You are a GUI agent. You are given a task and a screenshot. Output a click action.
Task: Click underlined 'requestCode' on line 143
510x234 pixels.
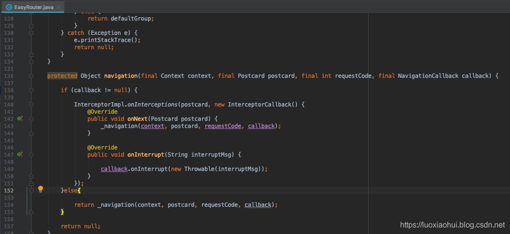coord(223,126)
